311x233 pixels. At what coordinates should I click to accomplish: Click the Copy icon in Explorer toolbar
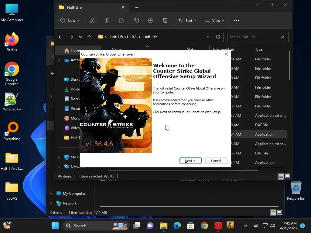tap(107, 20)
